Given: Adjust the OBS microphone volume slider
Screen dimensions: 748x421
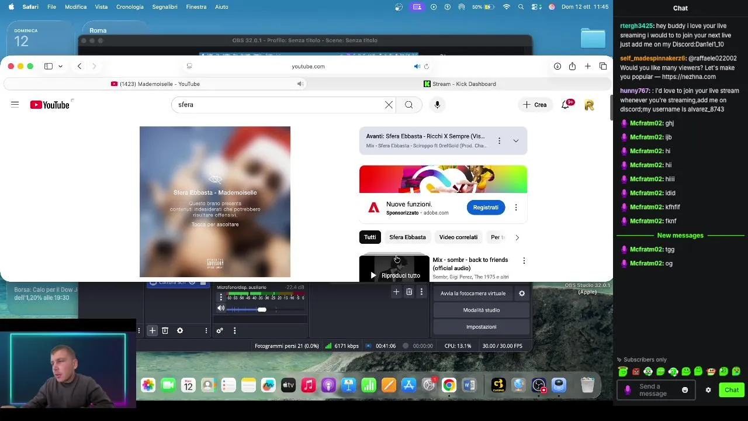Looking at the screenshot, I should (262, 309).
